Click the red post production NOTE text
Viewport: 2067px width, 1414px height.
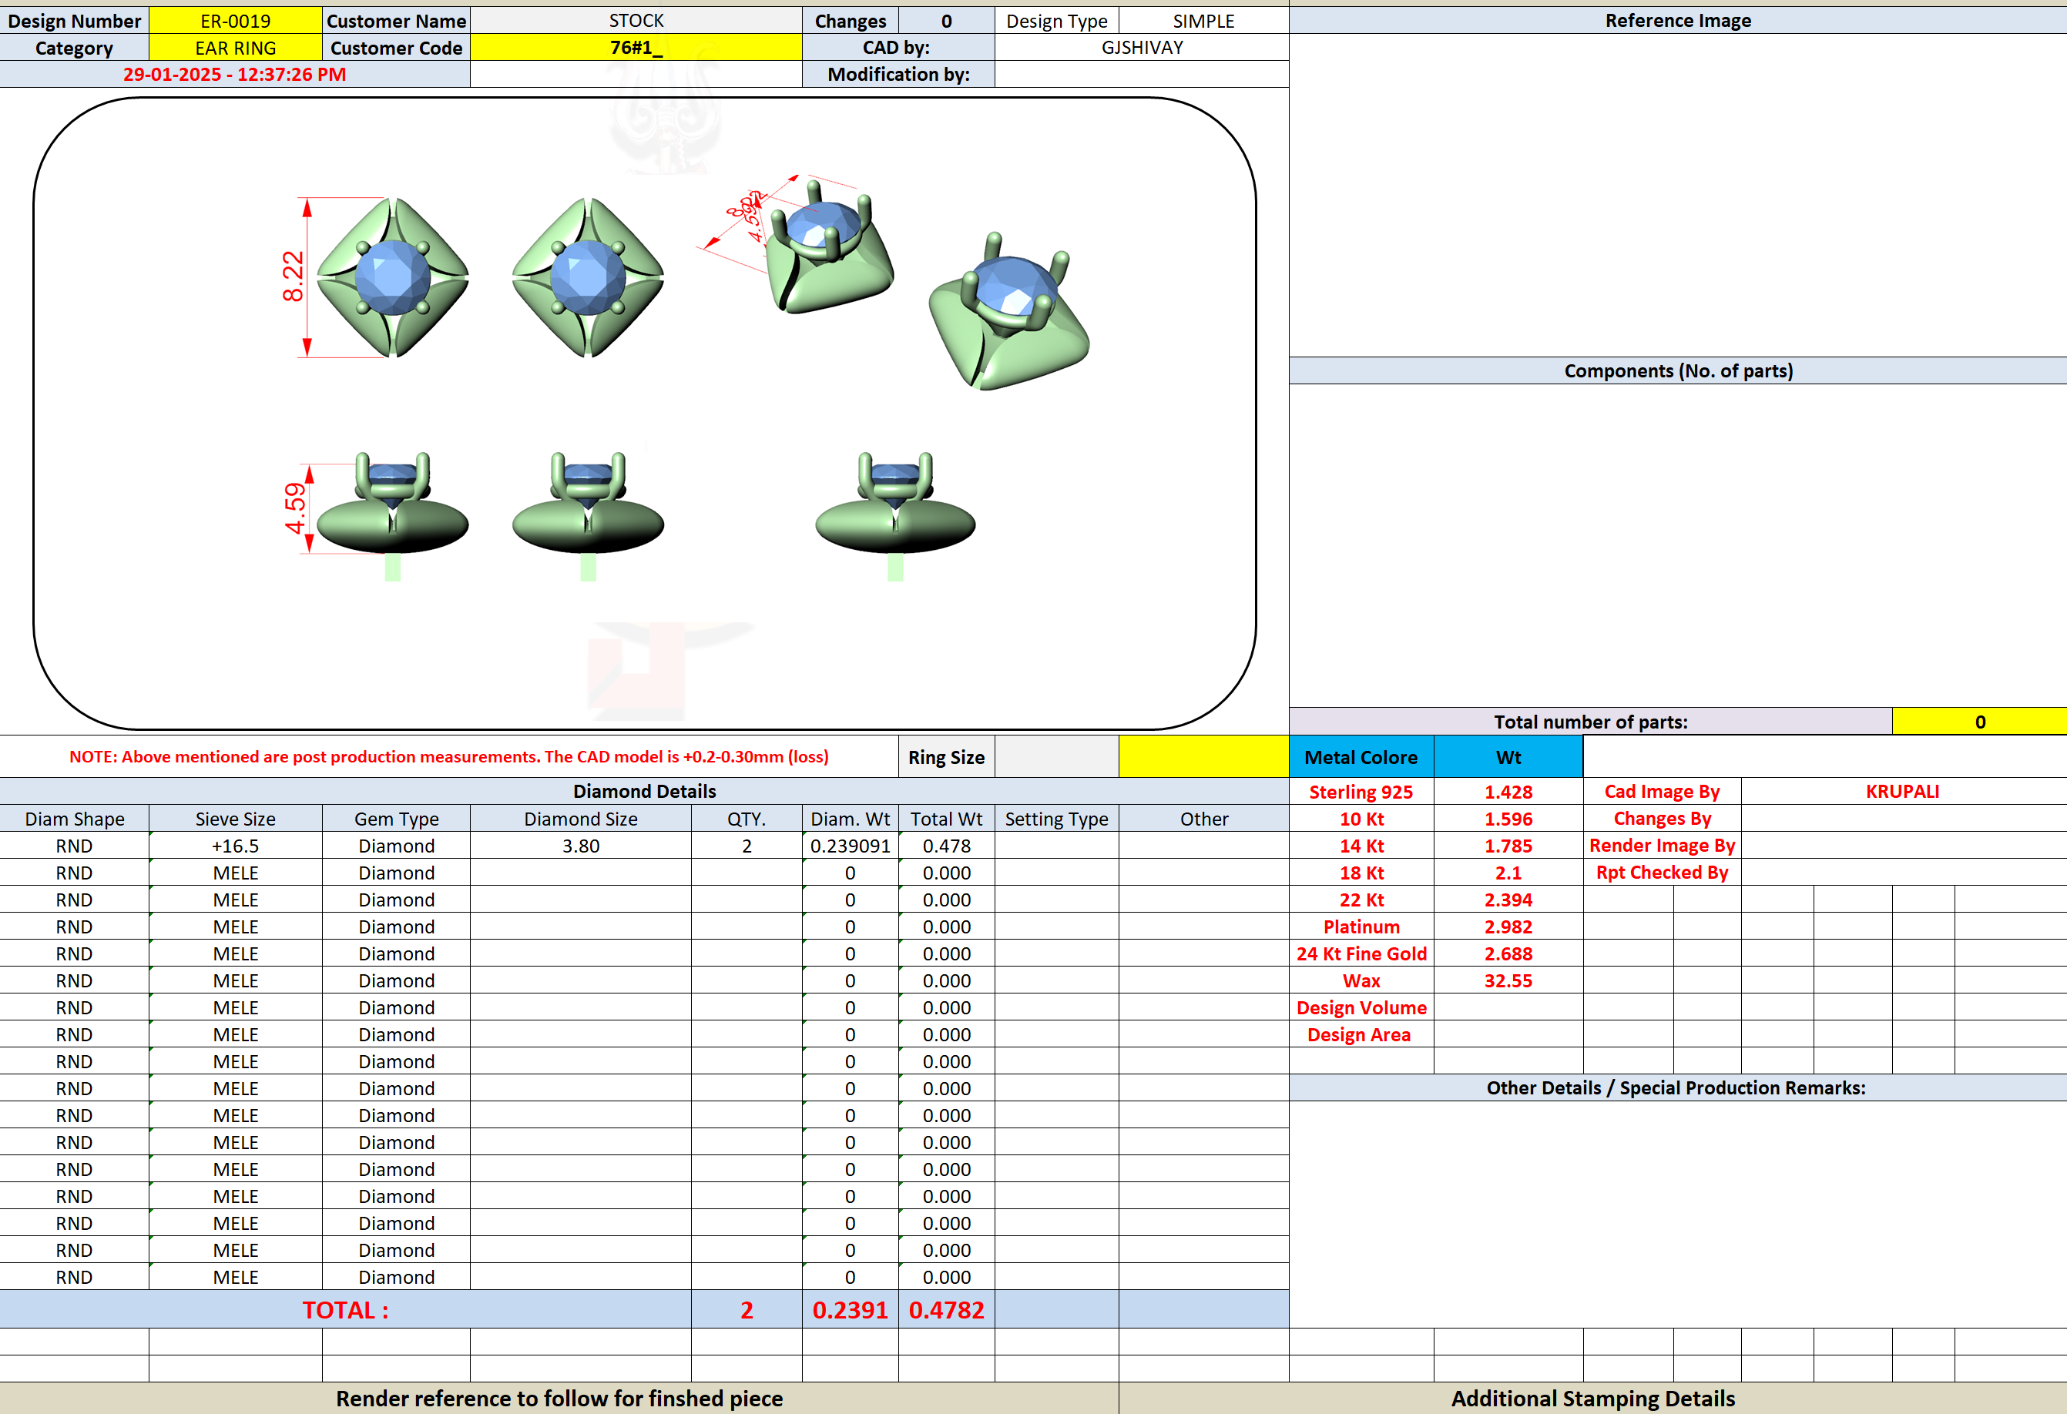[x=448, y=757]
